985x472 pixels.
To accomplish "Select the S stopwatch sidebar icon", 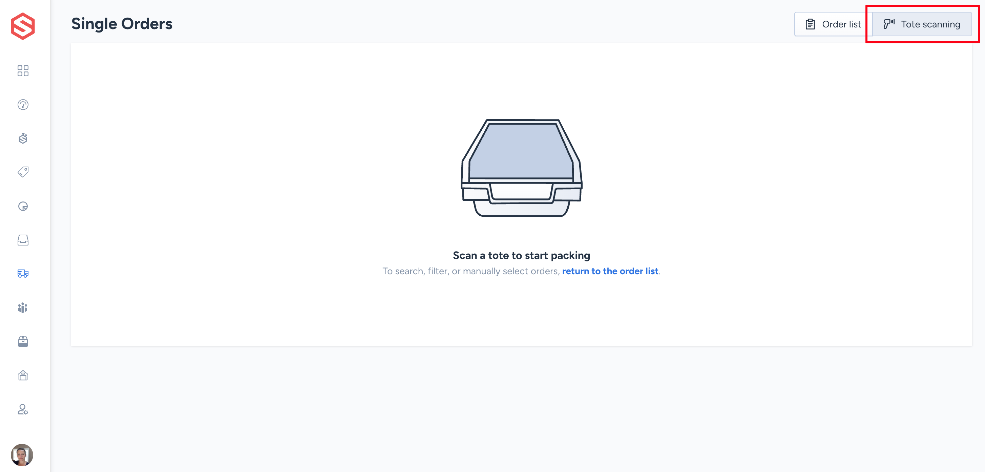I will point(23,138).
